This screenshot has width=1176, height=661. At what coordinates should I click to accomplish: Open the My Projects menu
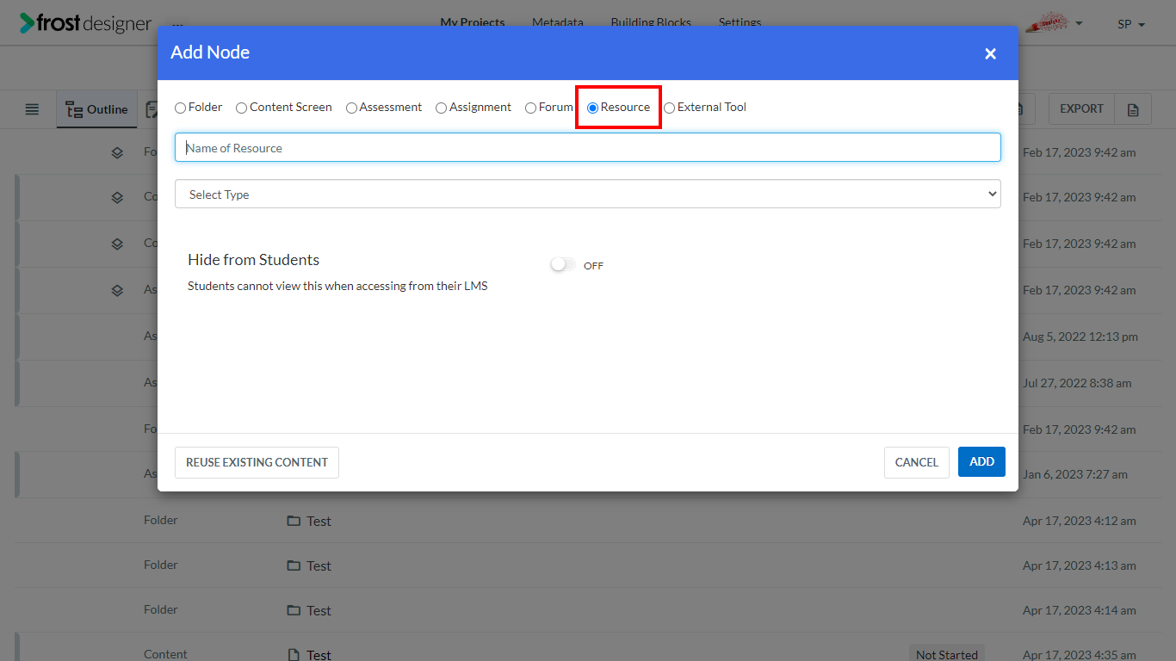pos(473,22)
